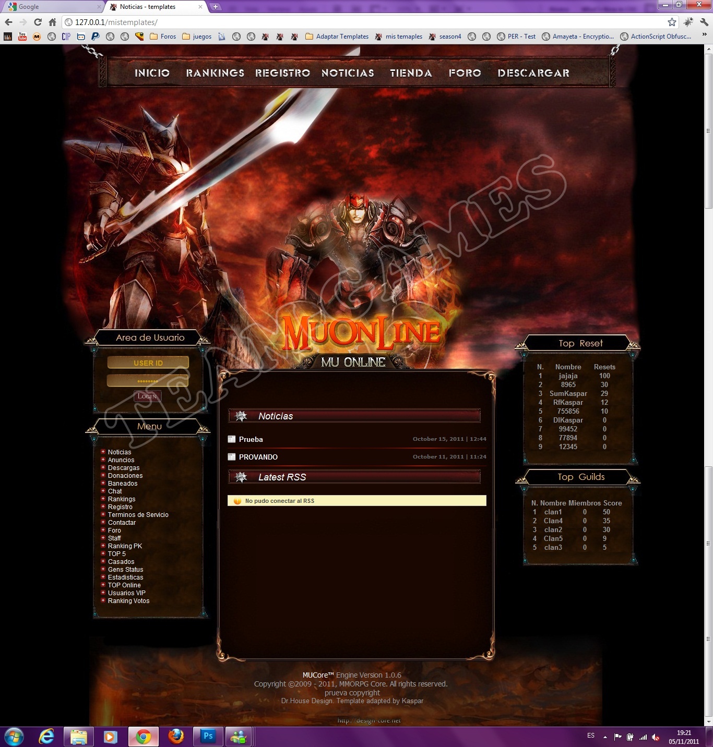Open the Prueba news entry
The height and width of the screenshot is (747, 713).
click(251, 439)
